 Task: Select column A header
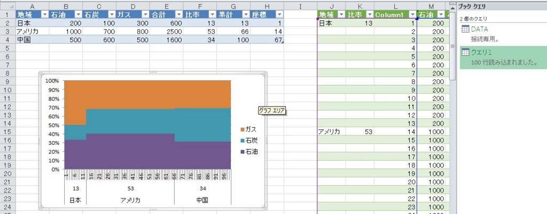[33, 6]
